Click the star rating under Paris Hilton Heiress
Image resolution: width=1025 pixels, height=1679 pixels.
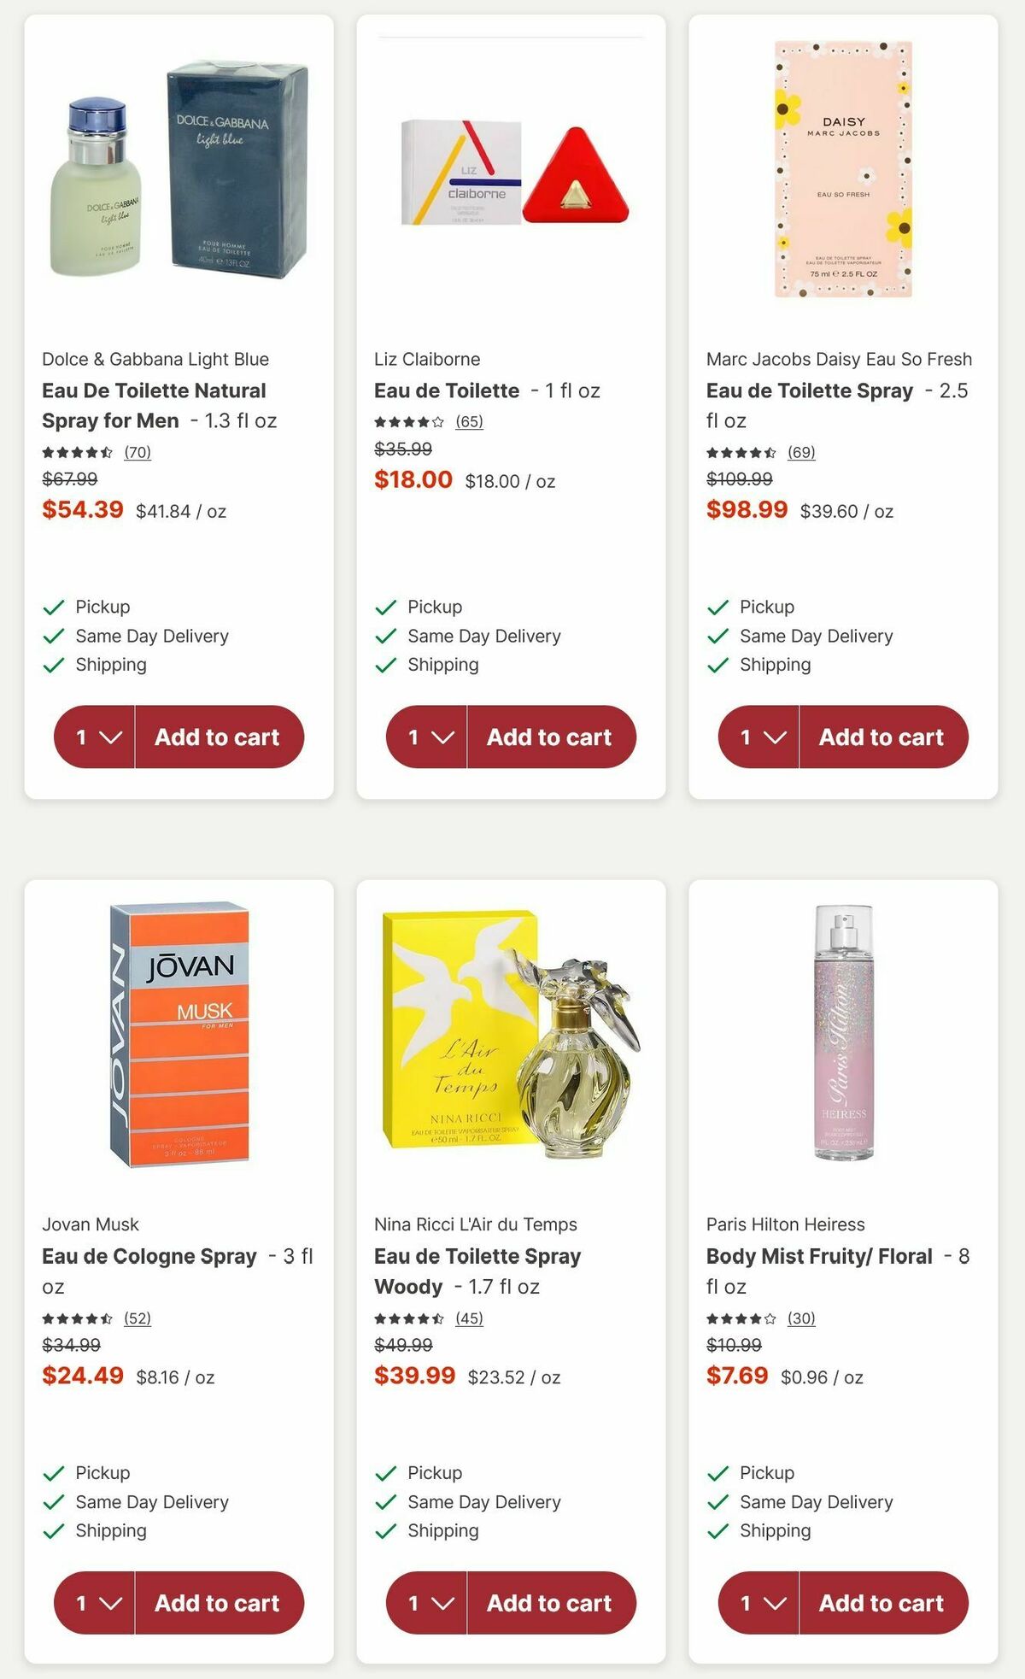pyautogui.click(x=739, y=1318)
